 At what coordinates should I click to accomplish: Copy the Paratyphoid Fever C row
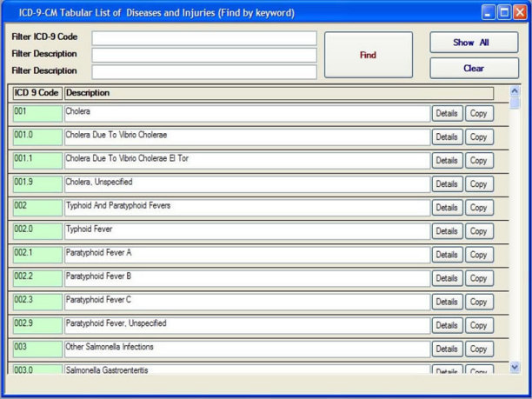[479, 302]
